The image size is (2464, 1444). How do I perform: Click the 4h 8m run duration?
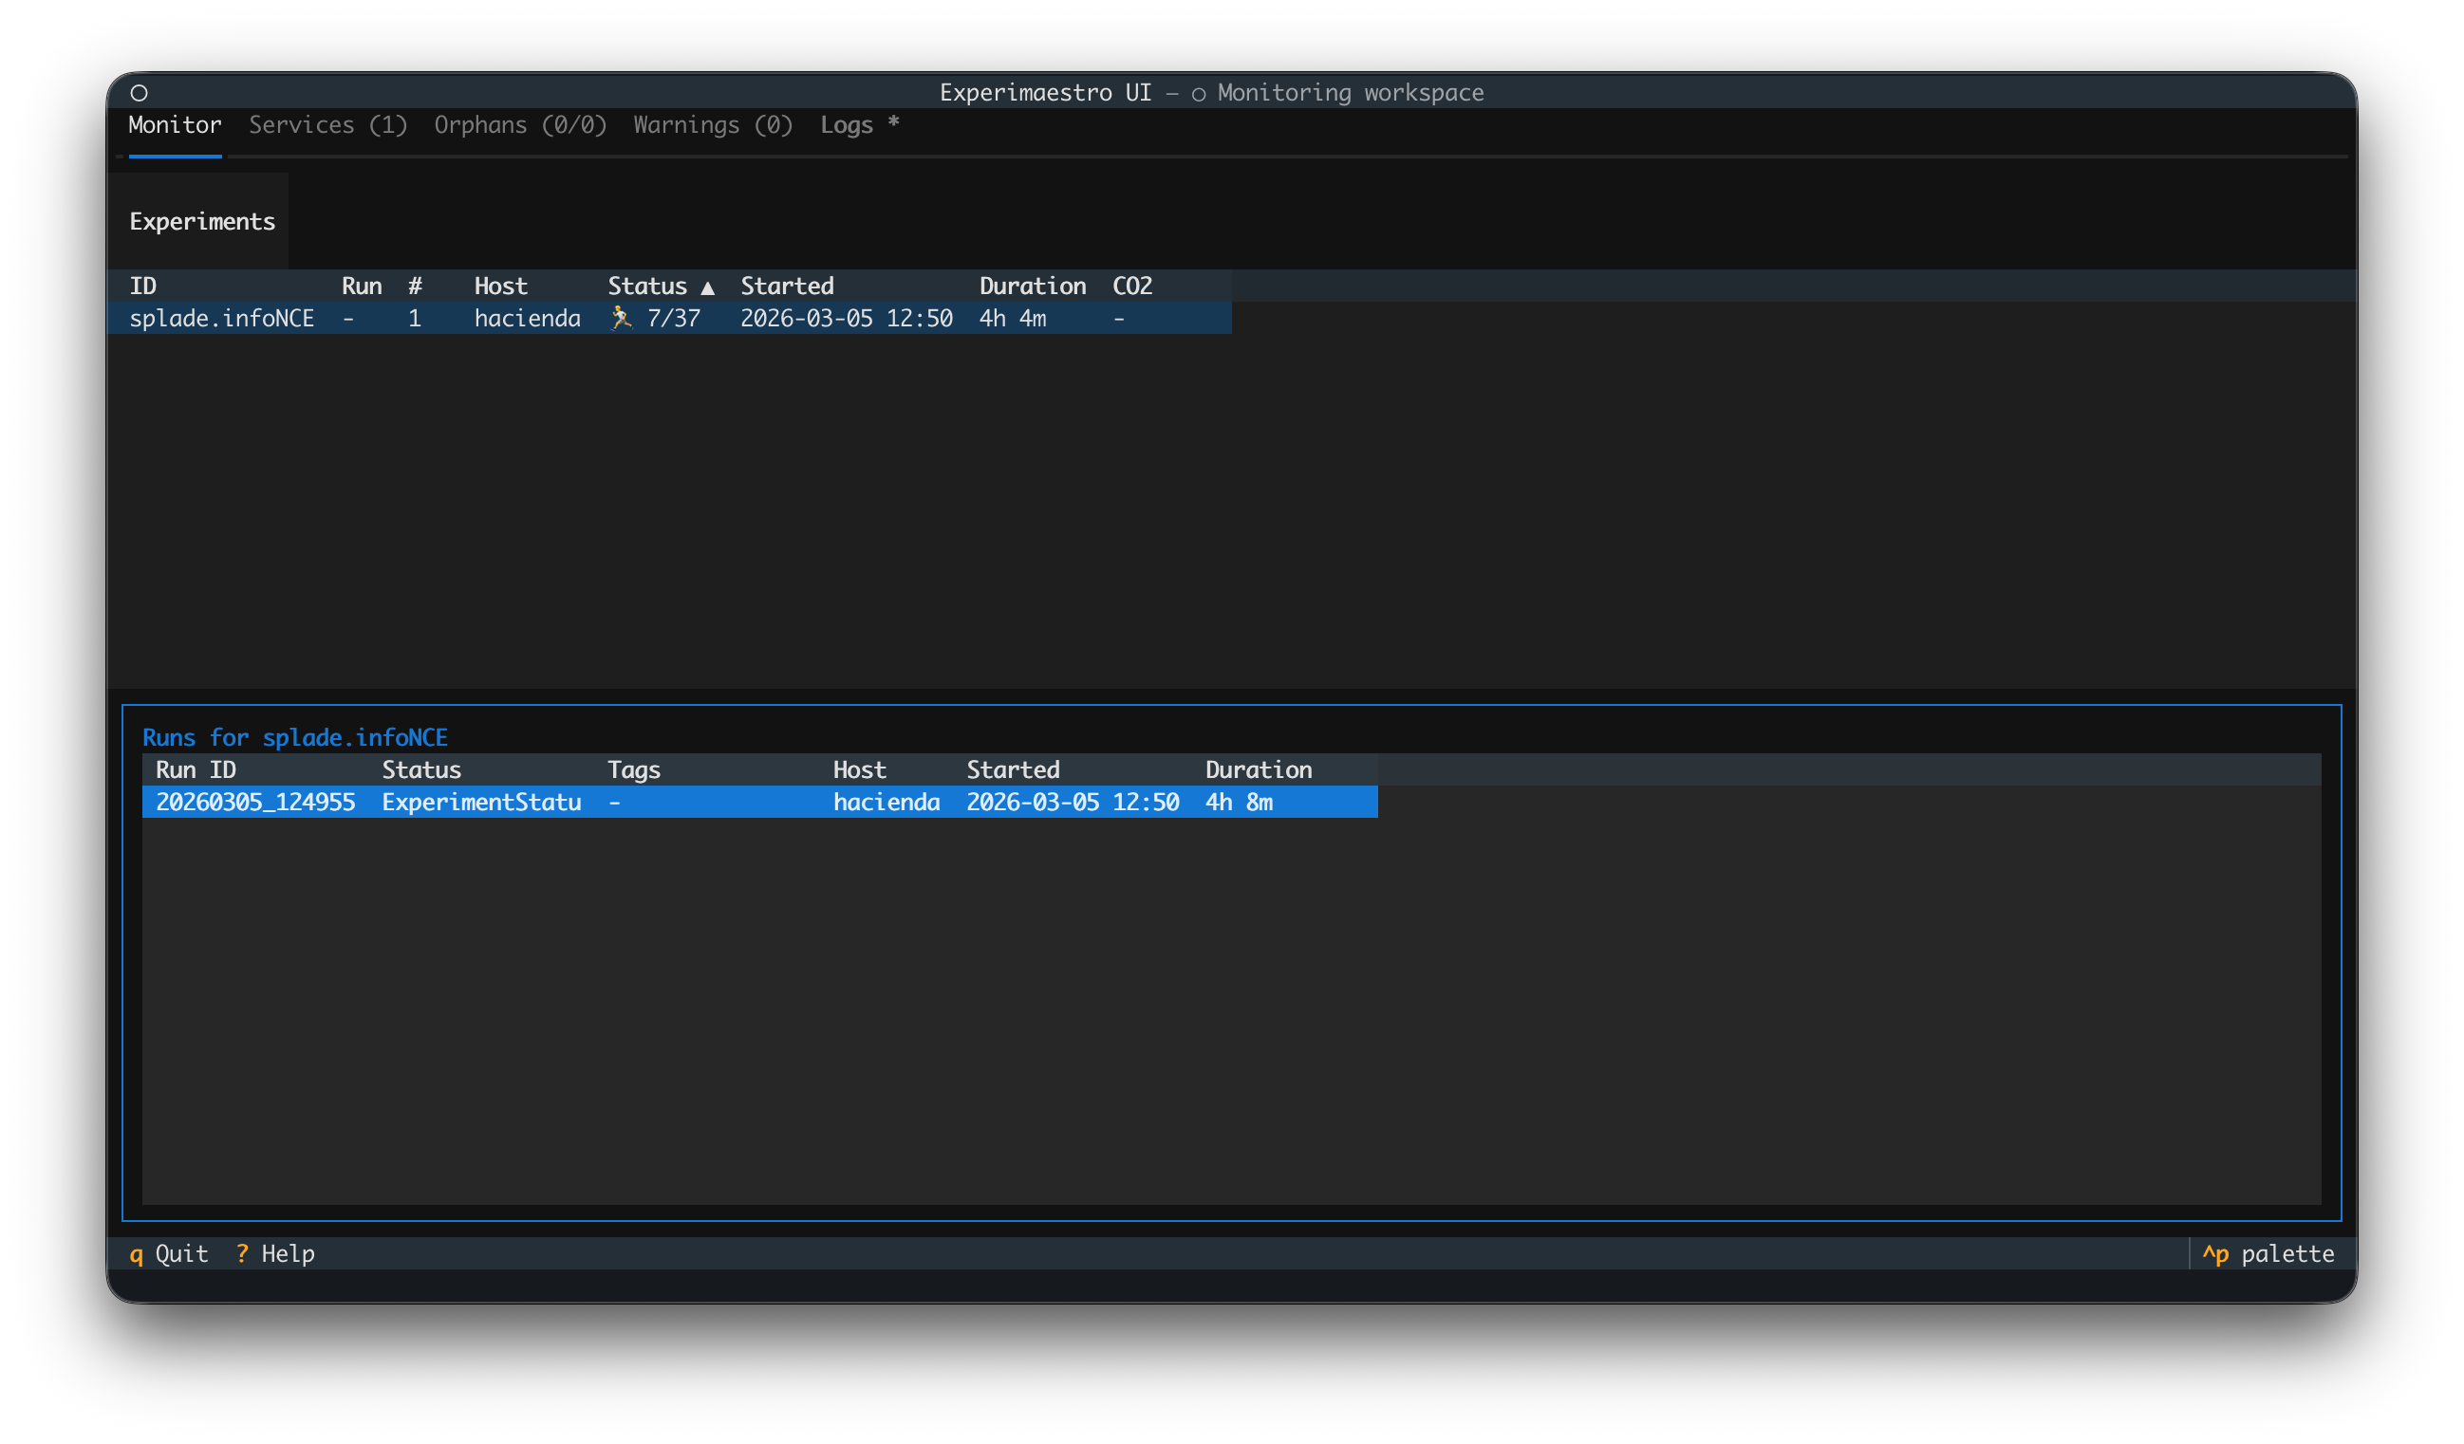pos(1239,803)
